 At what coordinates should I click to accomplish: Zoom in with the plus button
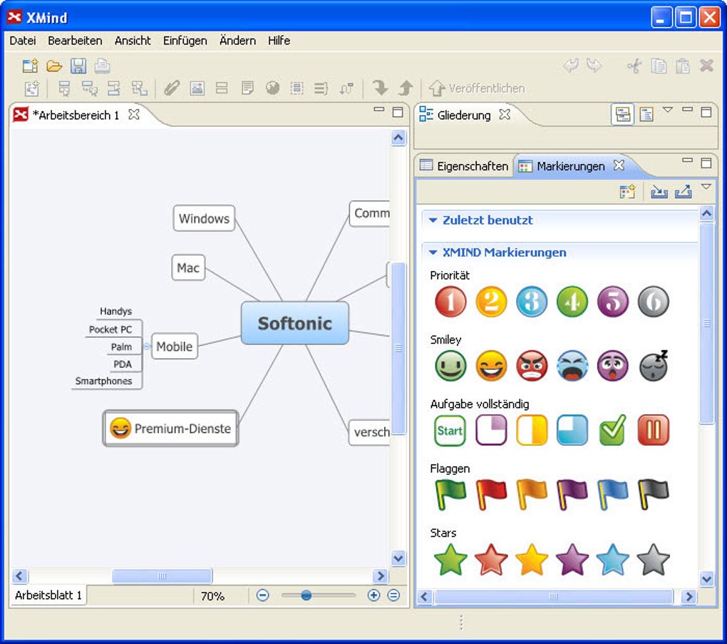pyautogui.click(x=373, y=595)
